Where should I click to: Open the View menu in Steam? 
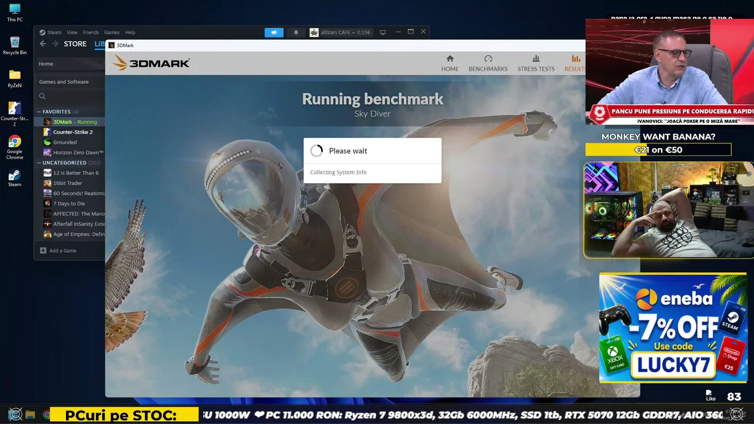[x=72, y=32]
